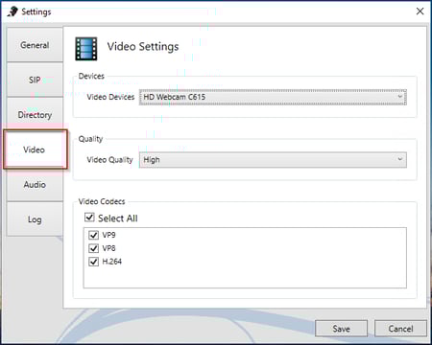432x345 pixels.
Task: Toggle the Select All checkbox
Action: (89, 218)
